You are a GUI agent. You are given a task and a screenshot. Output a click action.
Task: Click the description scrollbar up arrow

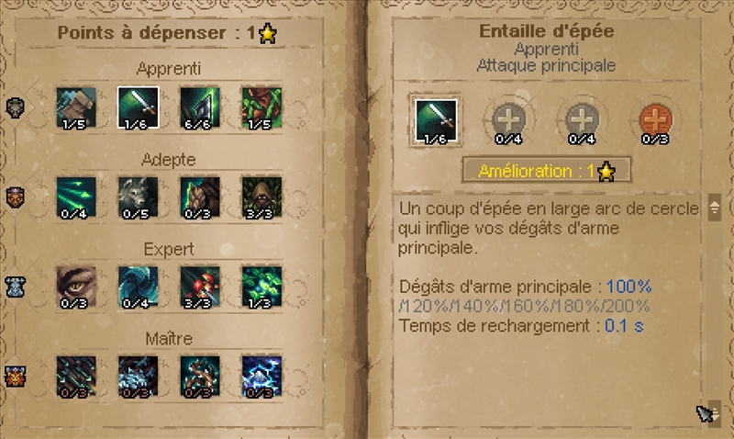point(715,207)
